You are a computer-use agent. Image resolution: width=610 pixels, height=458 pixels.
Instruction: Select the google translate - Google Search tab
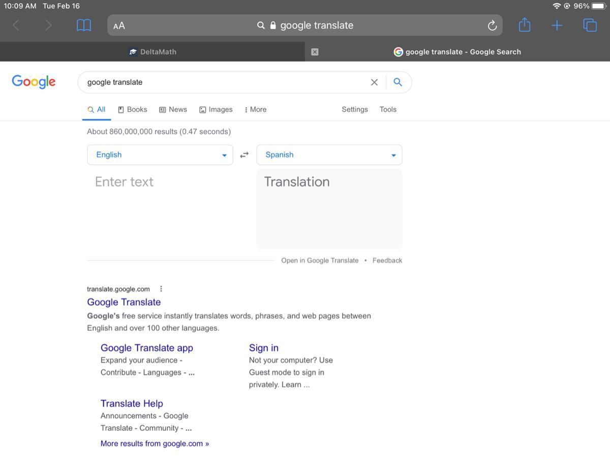pyautogui.click(x=457, y=52)
